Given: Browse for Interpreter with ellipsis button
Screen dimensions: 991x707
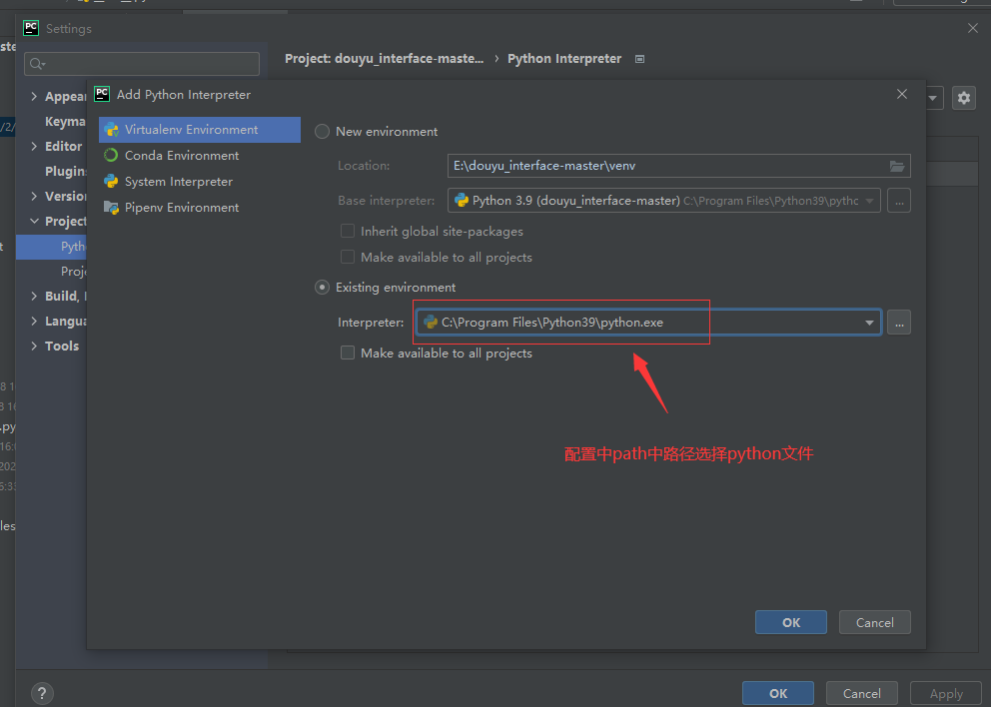Looking at the screenshot, I should point(899,323).
